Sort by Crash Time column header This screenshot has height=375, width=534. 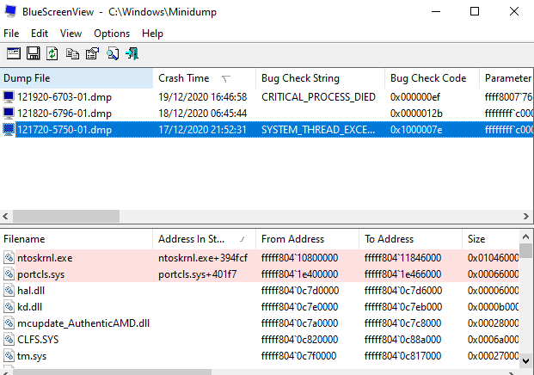pos(205,78)
